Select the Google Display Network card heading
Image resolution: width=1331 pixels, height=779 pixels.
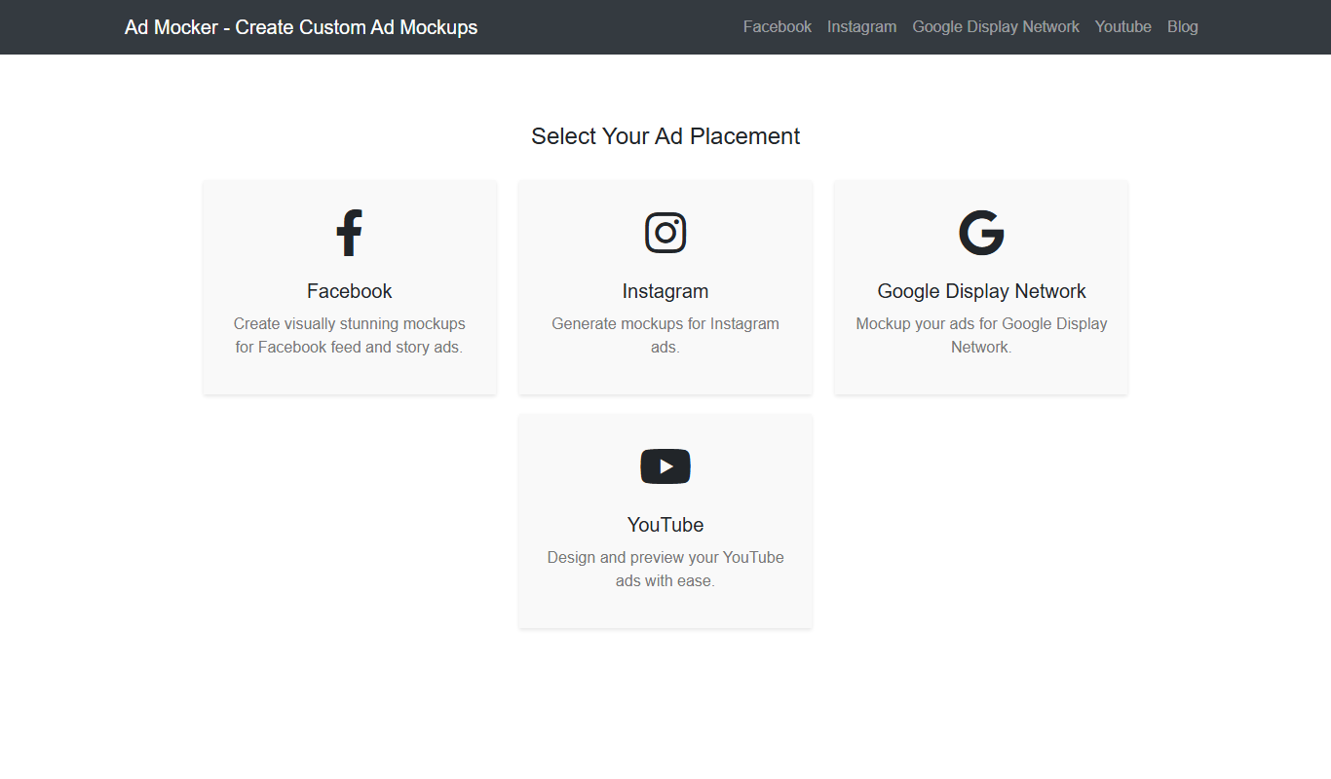tap(981, 291)
